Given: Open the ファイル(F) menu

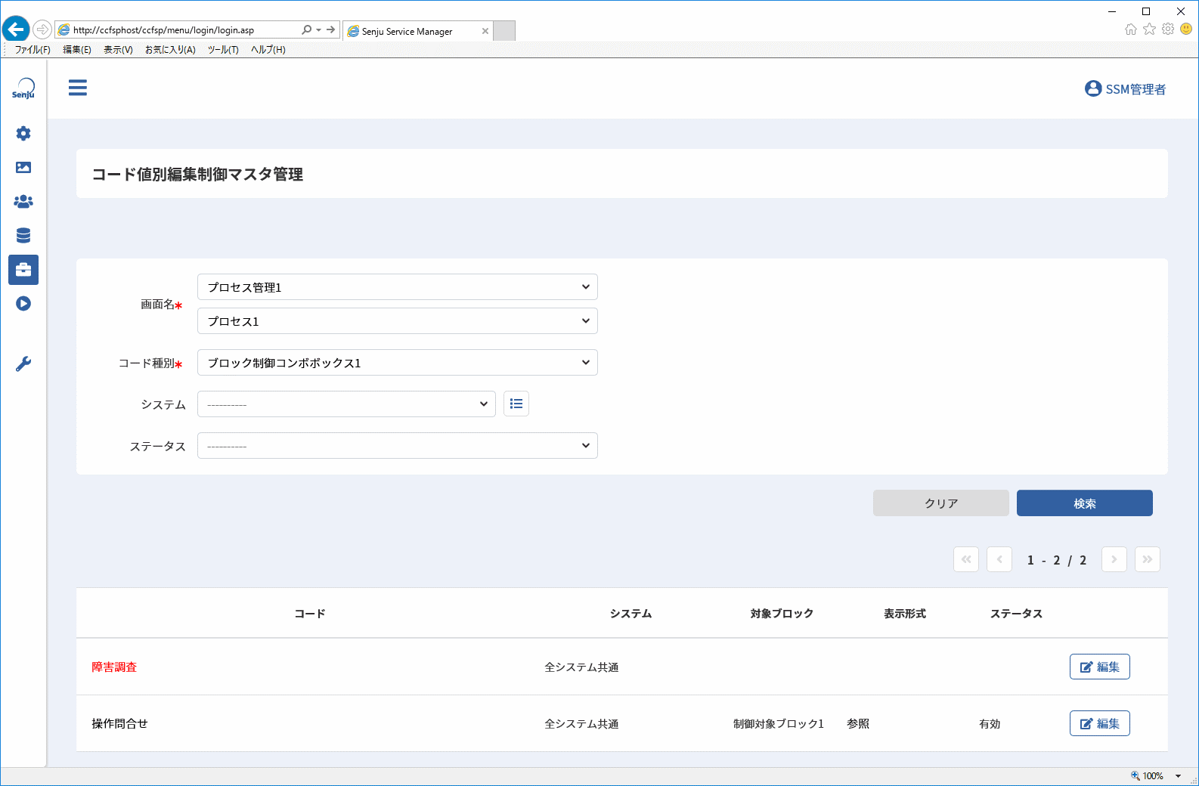Looking at the screenshot, I should 33,50.
